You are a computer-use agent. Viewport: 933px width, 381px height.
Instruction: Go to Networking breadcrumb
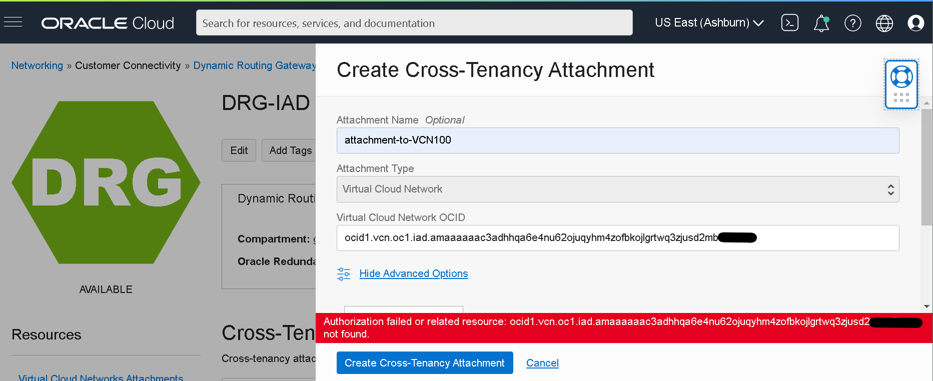[37, 65]
